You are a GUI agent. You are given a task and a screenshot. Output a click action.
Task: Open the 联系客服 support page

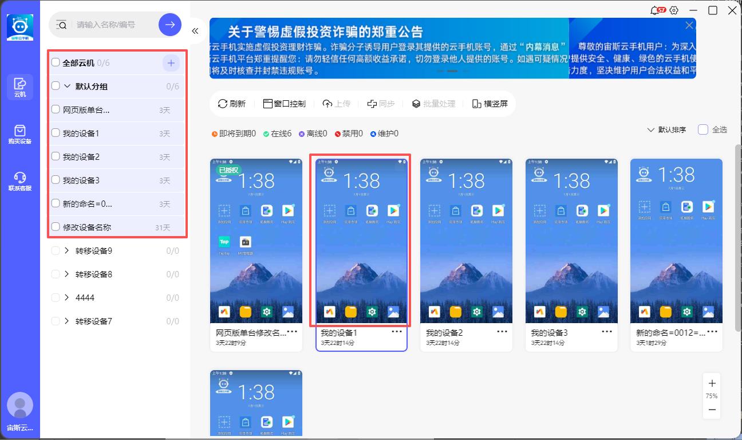(20, 180)
